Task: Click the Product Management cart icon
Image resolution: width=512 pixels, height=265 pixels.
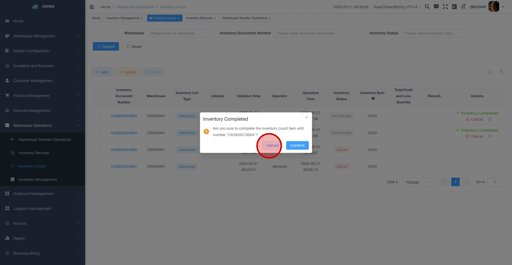Action: (7, 96)
